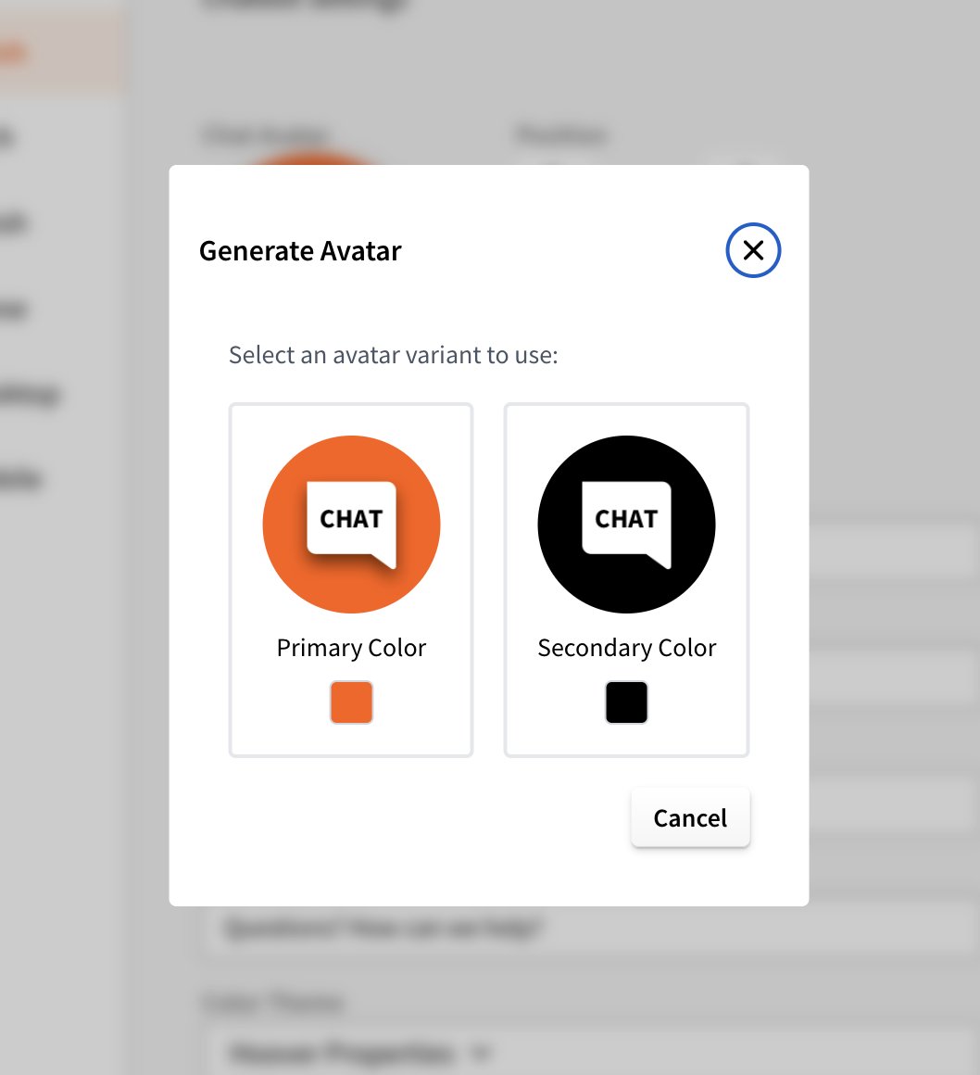Click the Secondary Color label text
This screenshot has width=980, height=1075.
click(x=626, y=647)
